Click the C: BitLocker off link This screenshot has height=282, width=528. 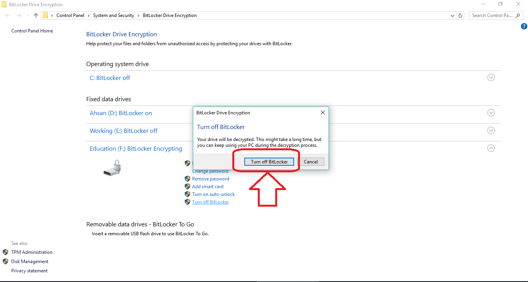click(x=110, y=78)
